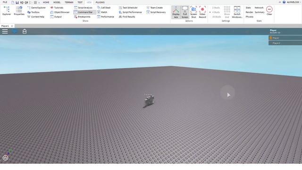Open Find Results window
This screenshot has width=302, height=170.
point(127,17)
